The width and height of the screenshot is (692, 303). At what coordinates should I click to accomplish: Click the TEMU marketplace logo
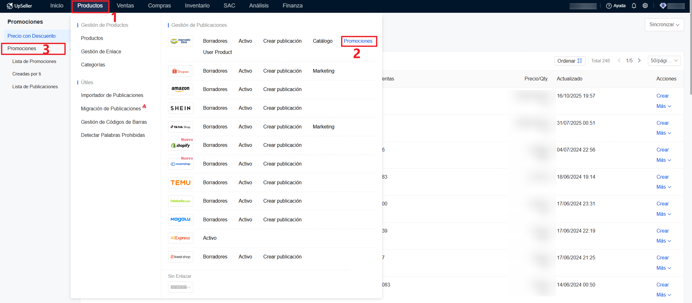(x=180, y=183)
